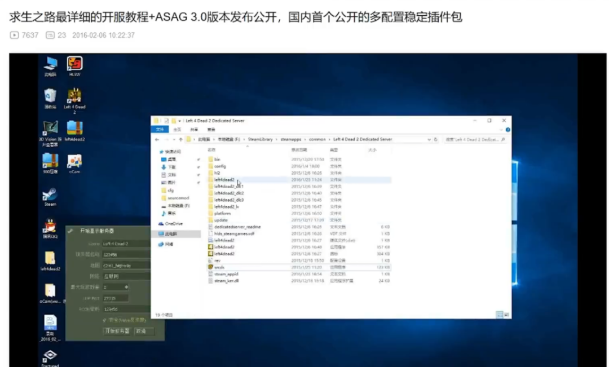Click Cancel in the server dialog

coord(143,331)
